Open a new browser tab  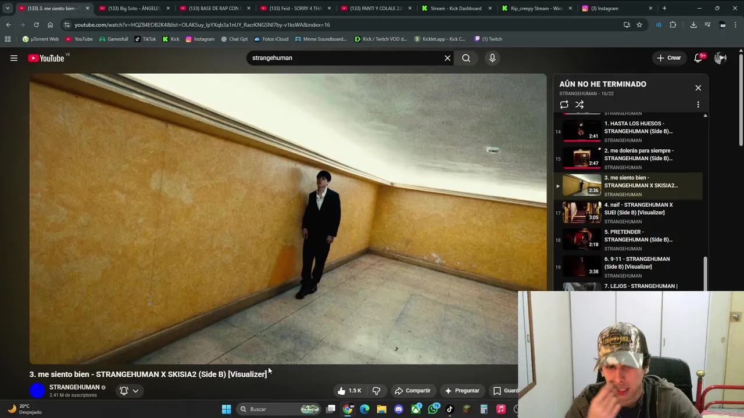664,8
